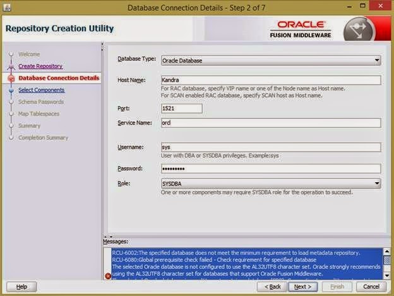Click messages scrollbar up arrow
394x296 pixels.
click(x=387, y=252)
